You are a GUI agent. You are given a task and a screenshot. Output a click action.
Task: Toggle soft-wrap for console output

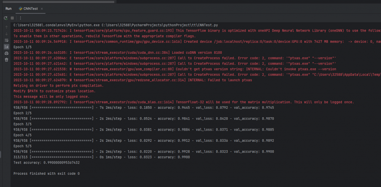(7, 40)
